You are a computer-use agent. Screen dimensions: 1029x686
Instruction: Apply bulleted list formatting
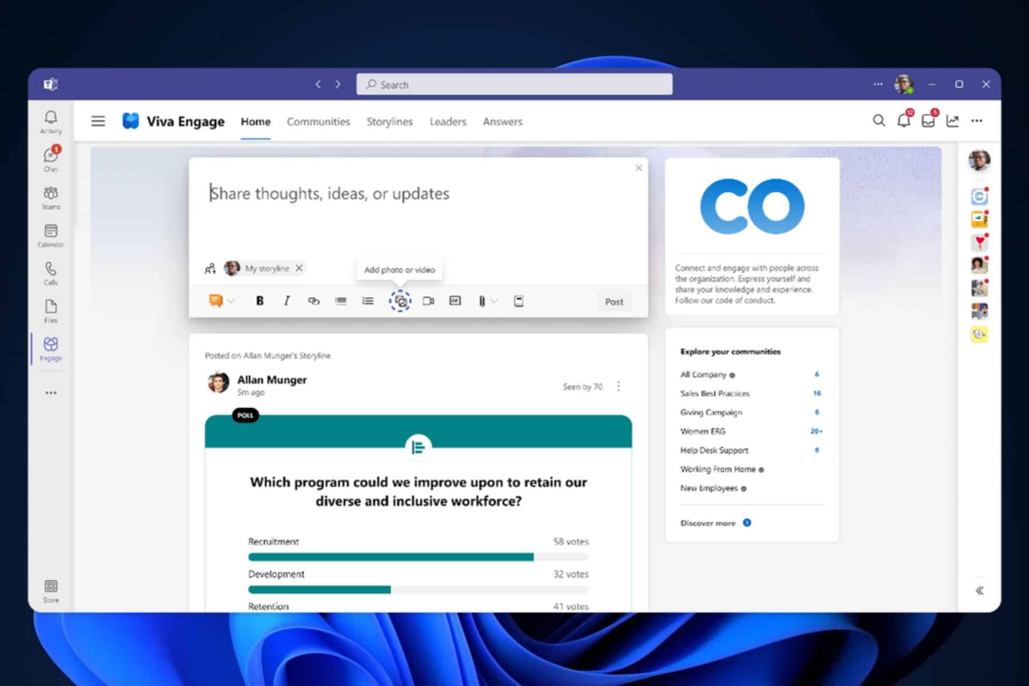(340, 301)
